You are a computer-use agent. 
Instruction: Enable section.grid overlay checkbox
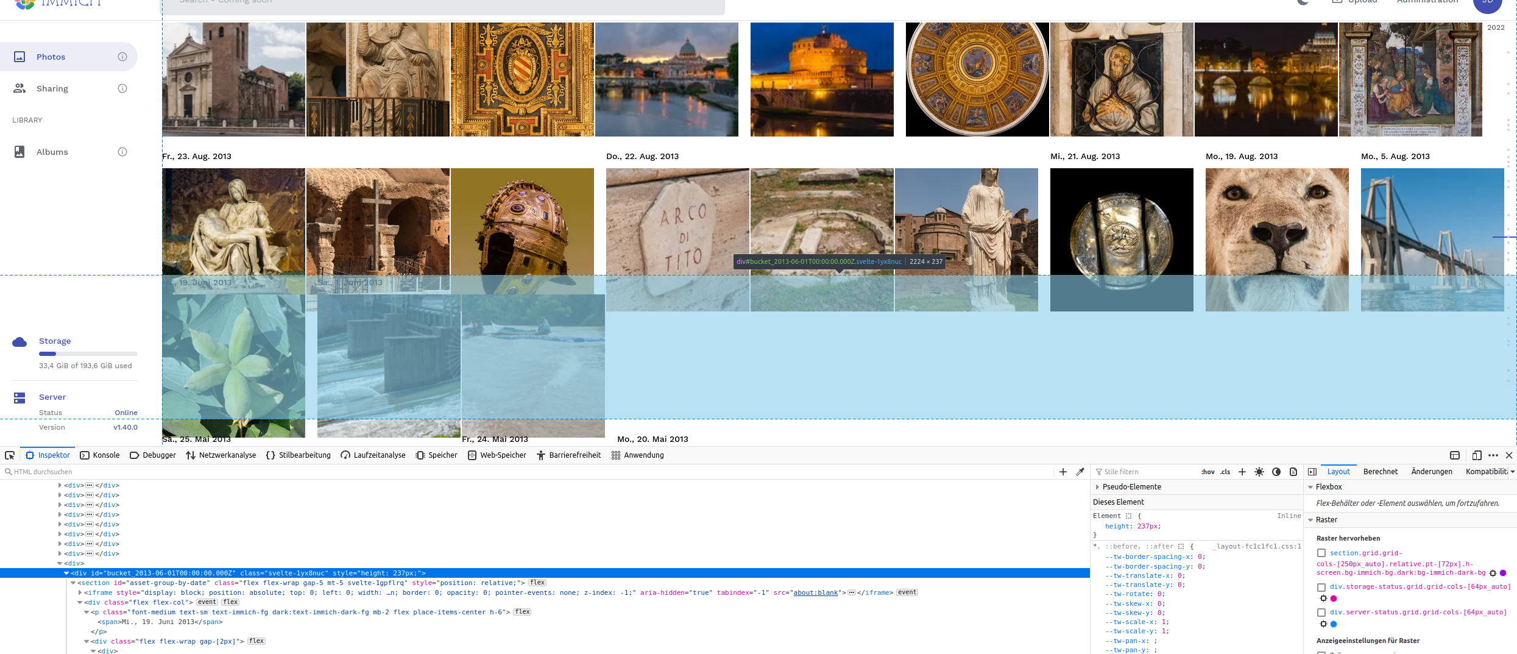pos(1321,553)
